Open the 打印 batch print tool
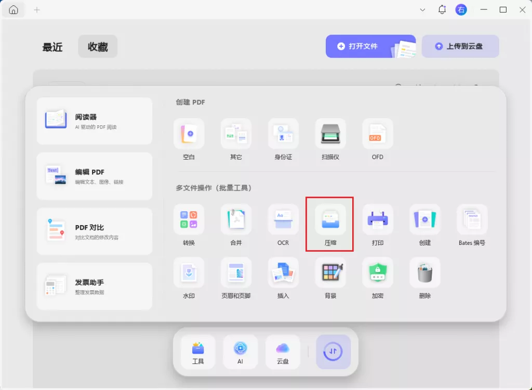532x390 pixels. coord(378,220)
